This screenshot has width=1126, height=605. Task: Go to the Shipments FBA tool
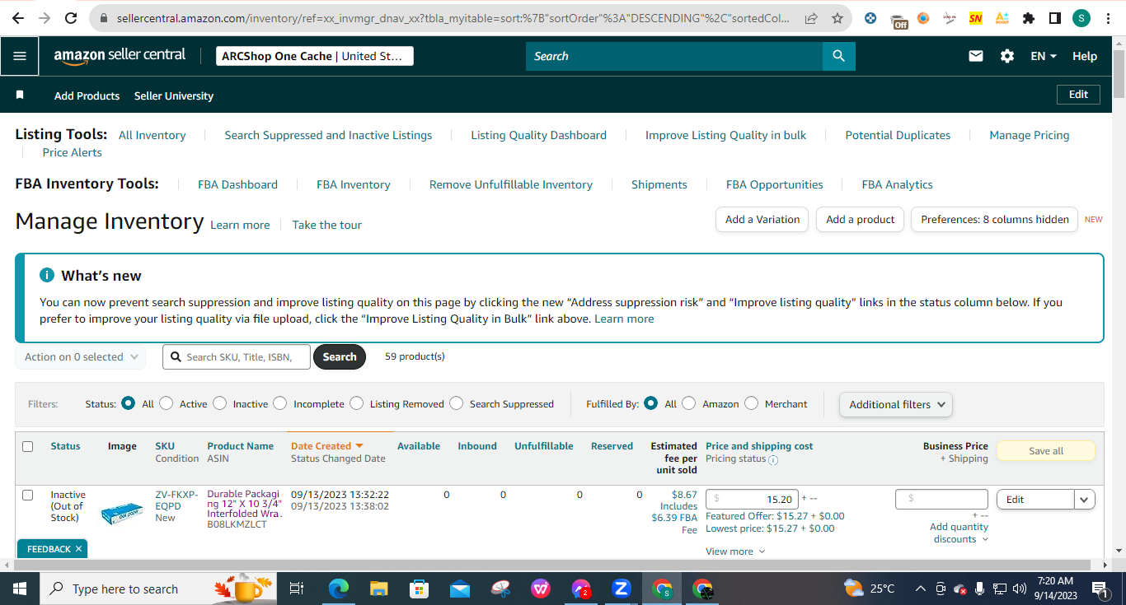[x=659, y=184]
